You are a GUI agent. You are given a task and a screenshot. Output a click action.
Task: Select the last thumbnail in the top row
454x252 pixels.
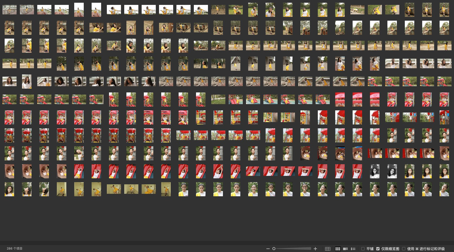pyautogui.click(x=444, y=10)
